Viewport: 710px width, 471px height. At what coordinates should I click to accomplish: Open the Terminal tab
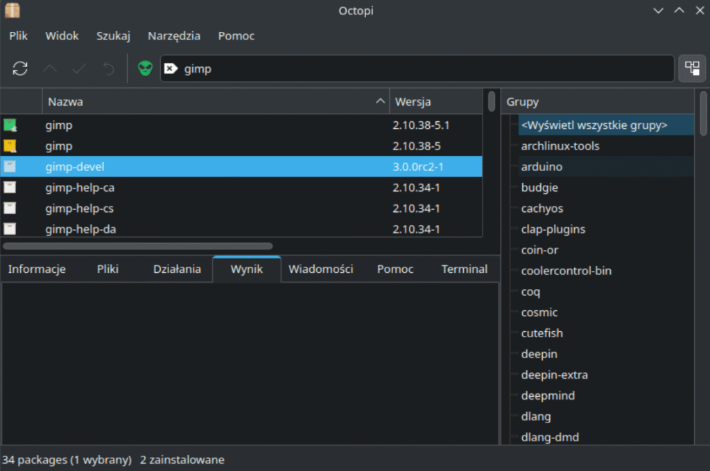[464, 269]
